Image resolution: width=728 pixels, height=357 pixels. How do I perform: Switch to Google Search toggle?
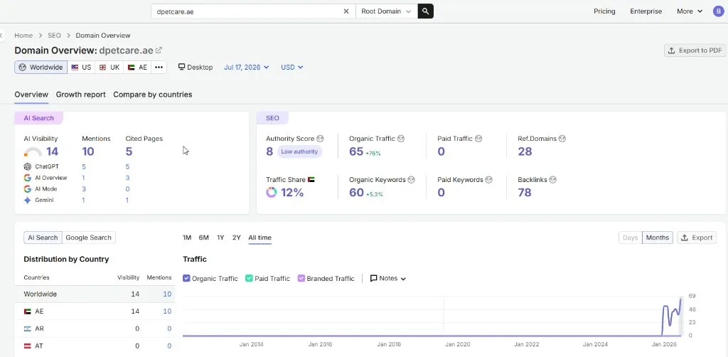pyautogui.click(x=89, y=238)
